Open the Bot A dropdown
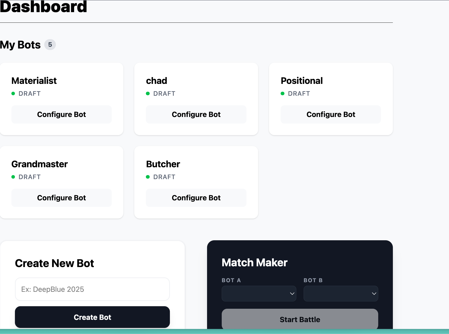 [259, 294]
